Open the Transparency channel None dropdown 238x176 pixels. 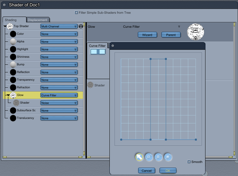point(59,80)
